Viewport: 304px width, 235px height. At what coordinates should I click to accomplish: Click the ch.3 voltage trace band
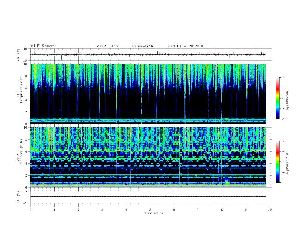(x=148, y=197)
